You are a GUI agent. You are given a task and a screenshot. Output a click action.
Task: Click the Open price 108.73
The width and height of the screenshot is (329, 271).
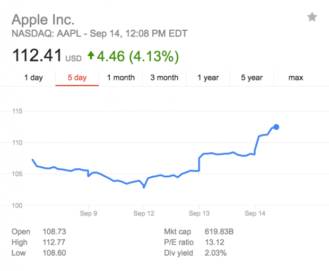point(54,232)
